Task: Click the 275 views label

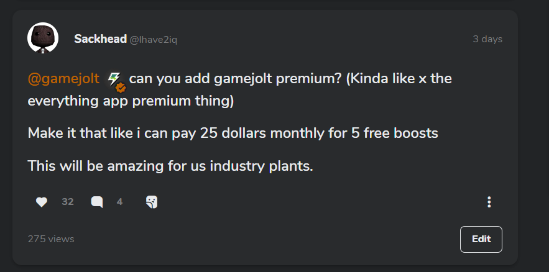Action: (51, 239)
